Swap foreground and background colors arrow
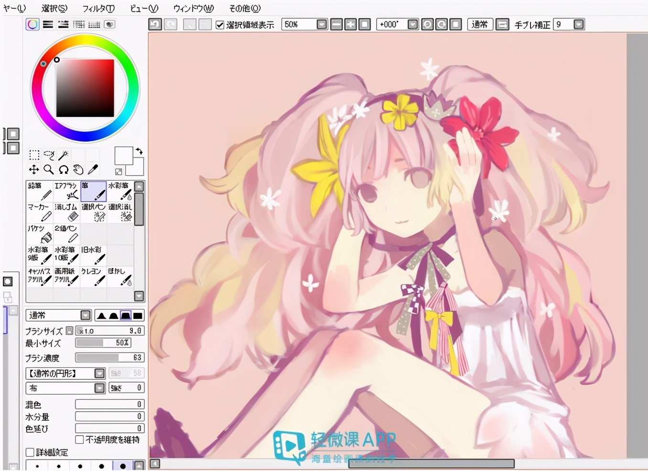Viewport: 648px width, 471px height. 139,151
